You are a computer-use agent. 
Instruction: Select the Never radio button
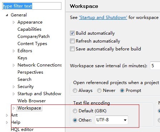[99, 91]
